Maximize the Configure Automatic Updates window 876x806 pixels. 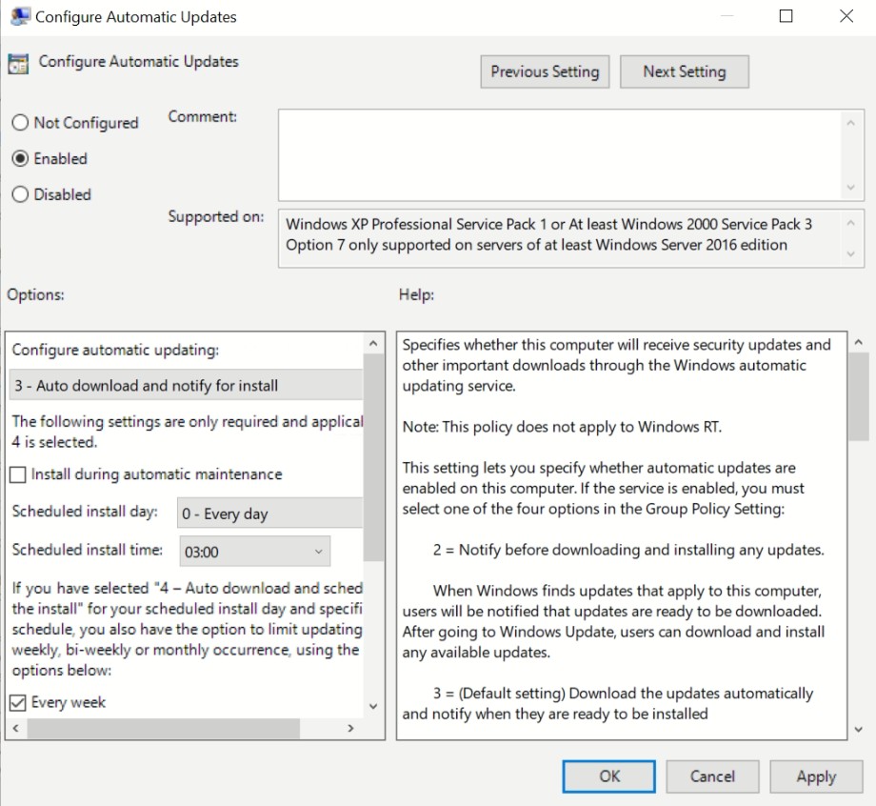(786, 16)
